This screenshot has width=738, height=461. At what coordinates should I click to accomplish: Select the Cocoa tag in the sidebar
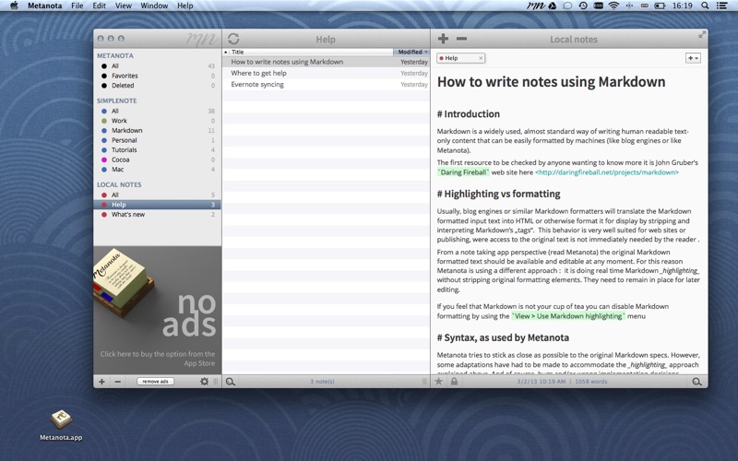coord(157,160)
